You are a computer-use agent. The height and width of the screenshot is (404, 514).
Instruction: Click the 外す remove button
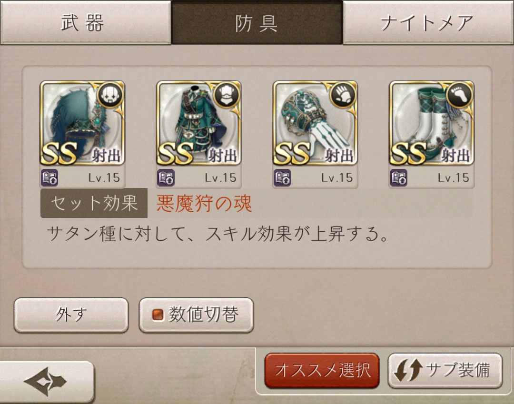pyautogui.click(x=71, y=315)
